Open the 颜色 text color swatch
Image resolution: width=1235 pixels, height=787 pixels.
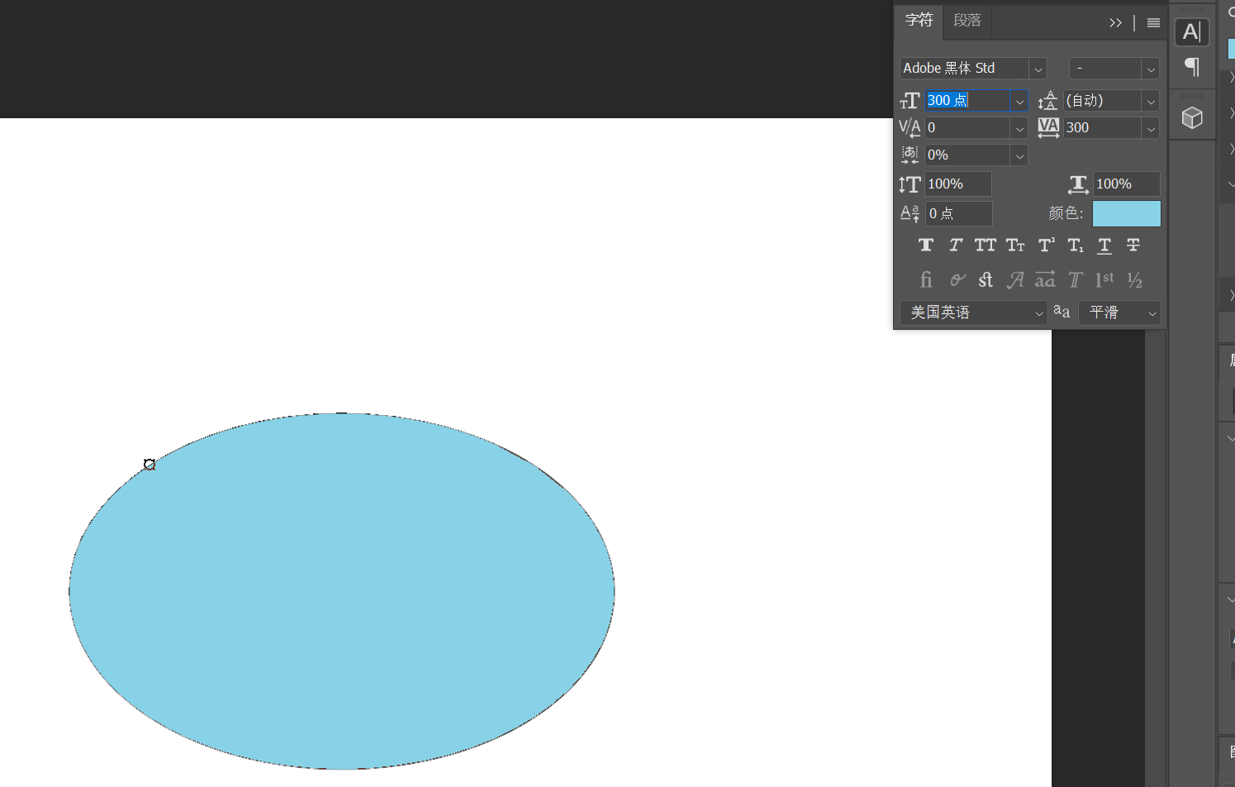pos(1127,213)
